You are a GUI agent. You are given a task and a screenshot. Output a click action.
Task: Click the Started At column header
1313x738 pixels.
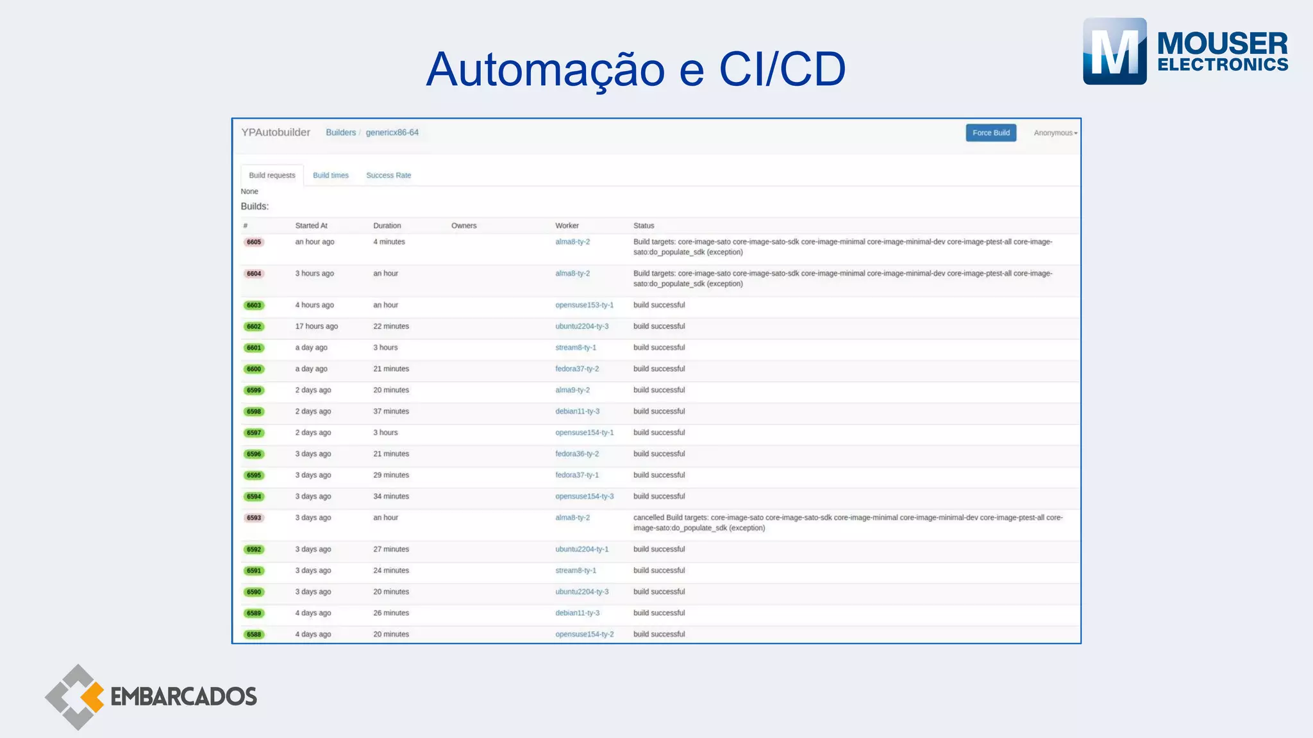click(311, 225)
